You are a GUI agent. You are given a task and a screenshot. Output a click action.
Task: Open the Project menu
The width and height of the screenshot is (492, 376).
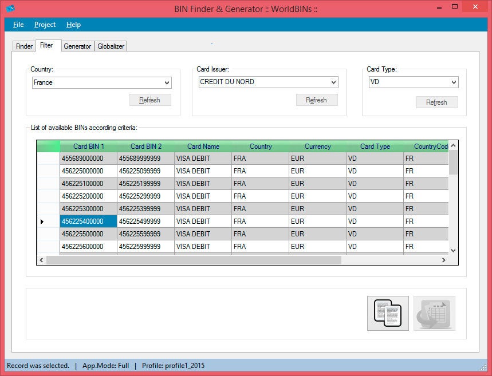click(45, 25)
